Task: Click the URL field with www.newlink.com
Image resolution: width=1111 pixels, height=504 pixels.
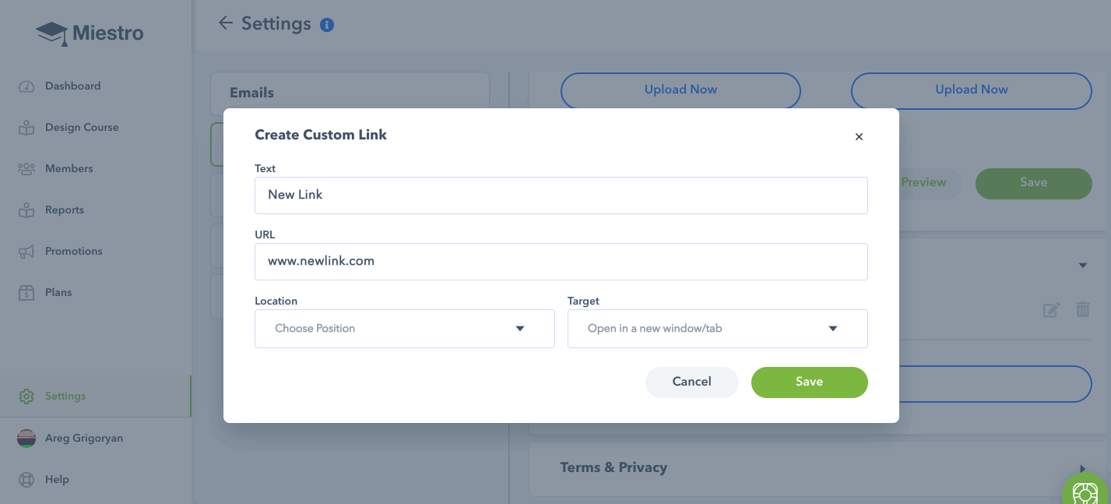Action: [x=561, y=262]
